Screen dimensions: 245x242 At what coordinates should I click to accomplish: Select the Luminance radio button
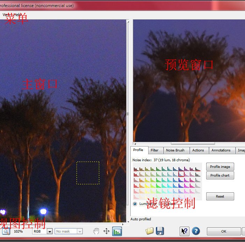(x=135, y=204)
